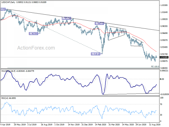Click the 3 Jul 2019 date label

[32, 125]
